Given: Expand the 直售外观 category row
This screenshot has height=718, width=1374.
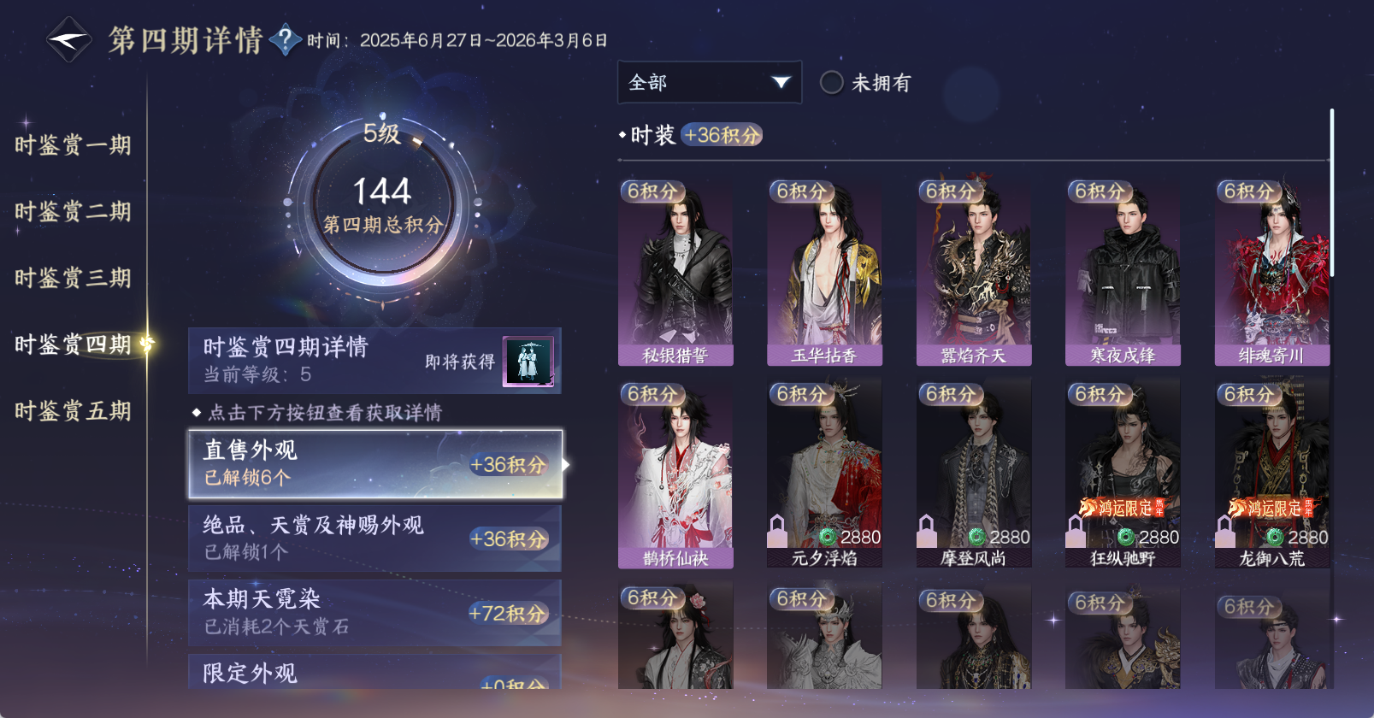Looking at the screenshot, I should tap(375, 464).
